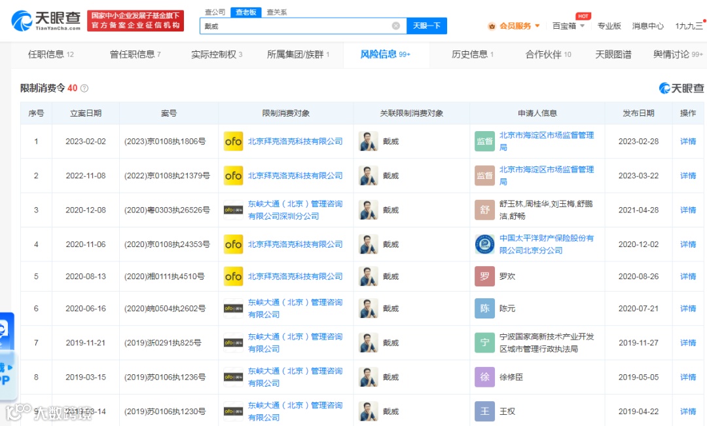707x426 pixels.
Task: Click the ofo small logo in row 3
Action: 234,210
